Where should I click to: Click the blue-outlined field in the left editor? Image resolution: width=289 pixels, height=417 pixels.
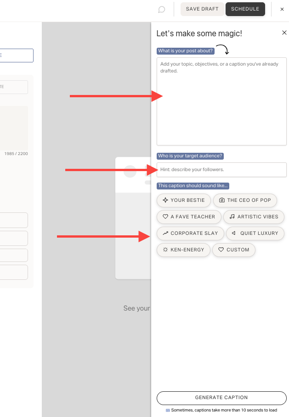(x=17, y=56)
